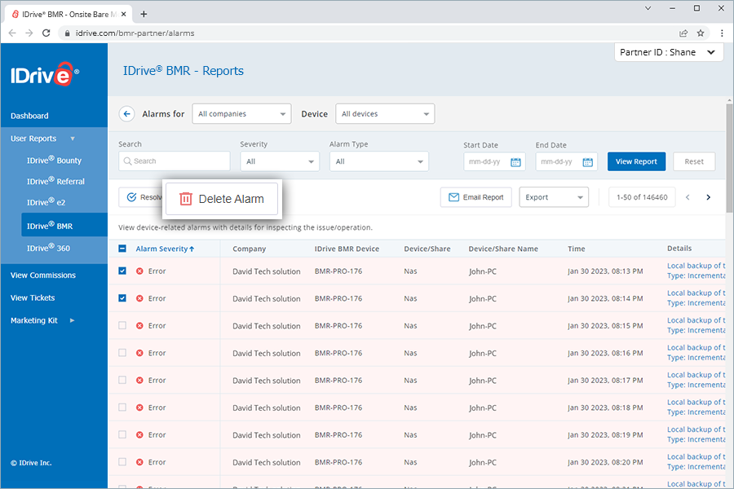
Task: Click in the Search alarms field
Action: pyautogui.click(x=175, y=161)
